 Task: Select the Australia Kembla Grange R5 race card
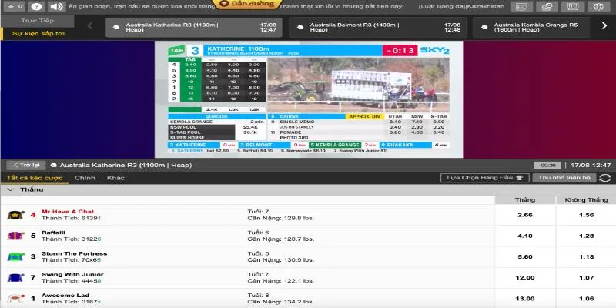532,27
